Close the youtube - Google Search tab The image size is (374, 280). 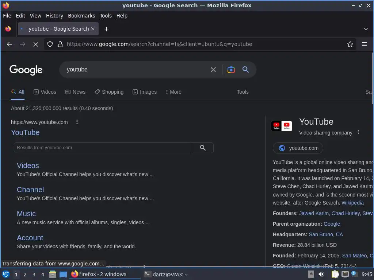(93, 29)
